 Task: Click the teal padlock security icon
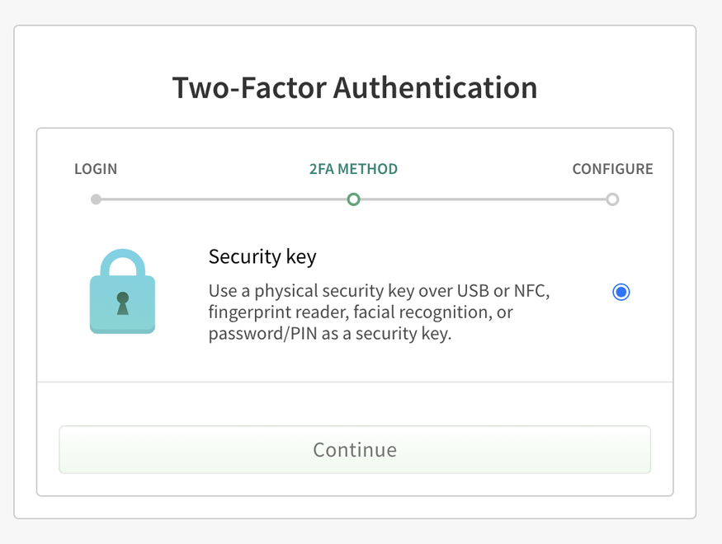(x=122, y=293)
